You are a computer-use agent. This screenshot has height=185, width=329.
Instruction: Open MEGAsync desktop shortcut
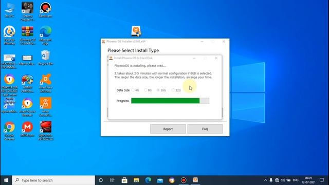point(27,129)
